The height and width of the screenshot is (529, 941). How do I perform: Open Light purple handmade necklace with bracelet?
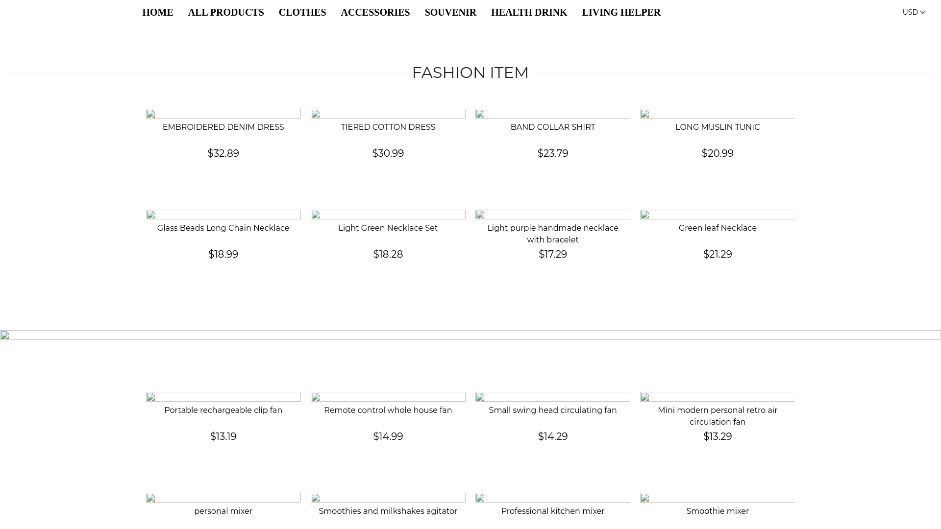[x=552, y=234]
